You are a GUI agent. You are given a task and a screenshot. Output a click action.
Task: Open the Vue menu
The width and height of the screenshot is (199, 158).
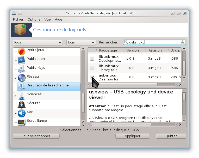click(x=47, y=20)
